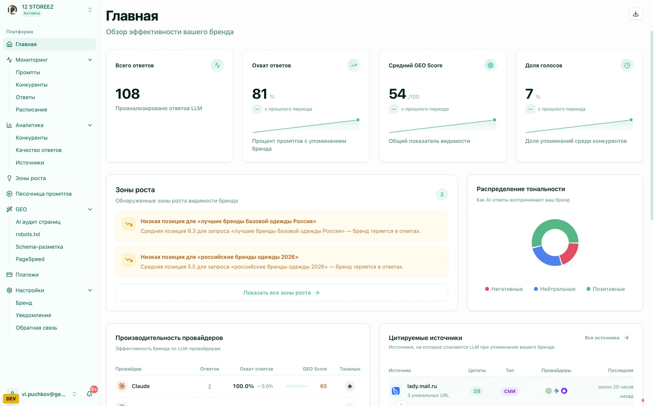654x406 pixels.
Task: Collapse the Мониторинг section chevron
Action: coord(90,60)
